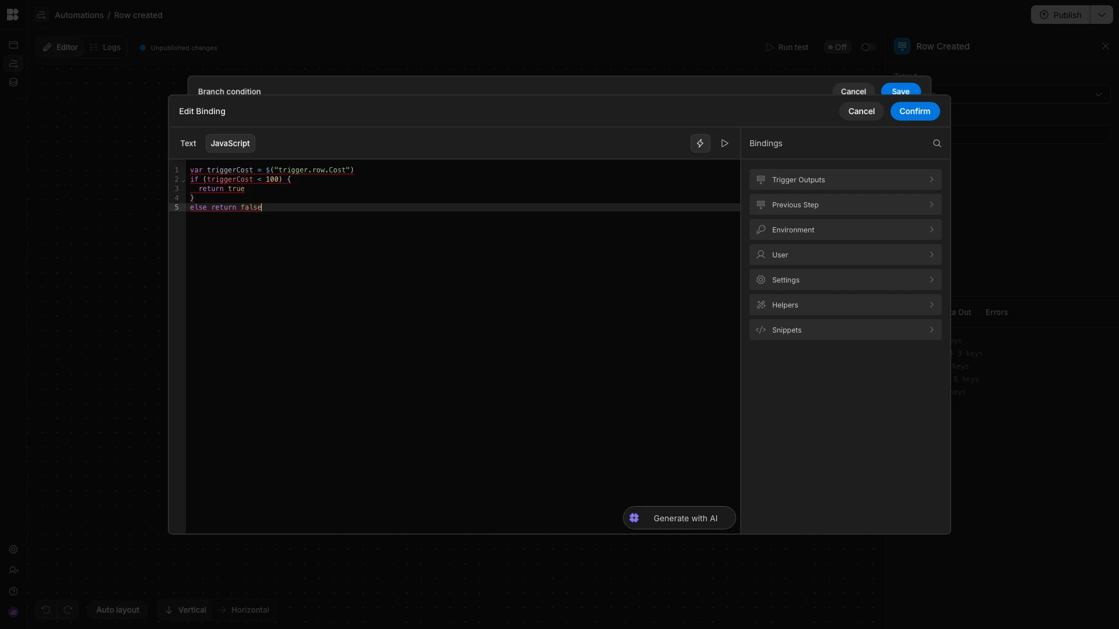
Task: Click the User person icon in bindings
Action: pyautogui.click(x=761, y=255)
